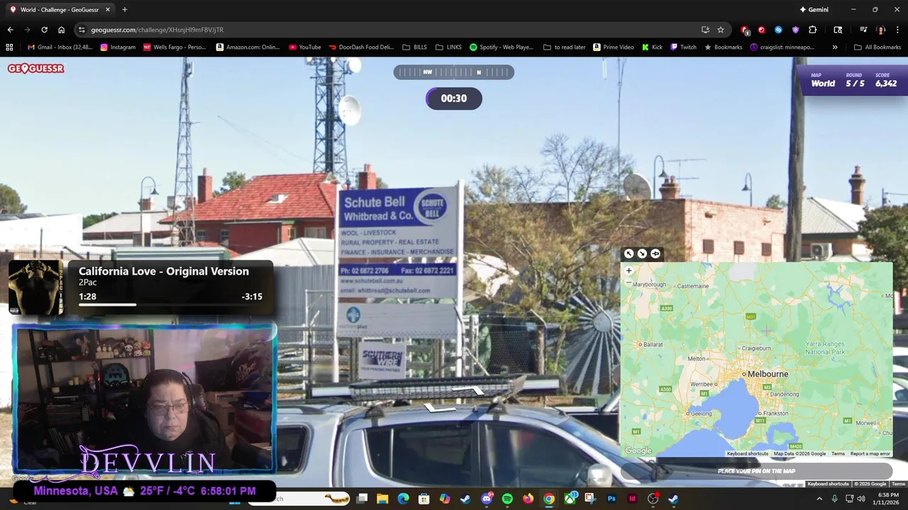Open the Prime Video bookmark
The height and width of the screenshot is (510, 908).
(x=614, y=47)
